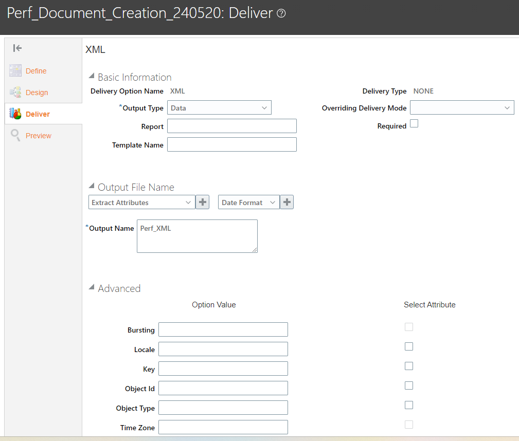519x441 pixels.
Task: Open the Output Type dropdown
Action: point(219,108)
